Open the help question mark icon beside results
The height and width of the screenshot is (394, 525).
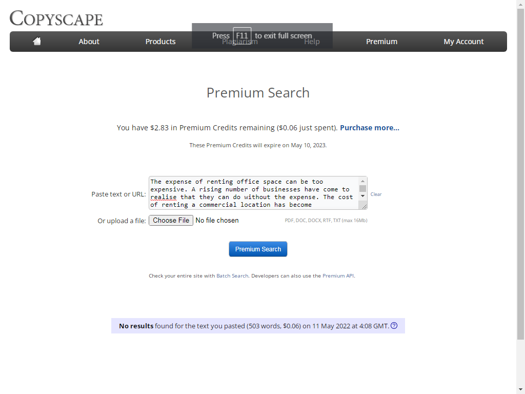tap(394, 326)
